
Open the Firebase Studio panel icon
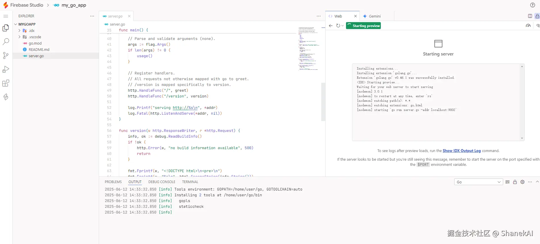coord(6,97)
